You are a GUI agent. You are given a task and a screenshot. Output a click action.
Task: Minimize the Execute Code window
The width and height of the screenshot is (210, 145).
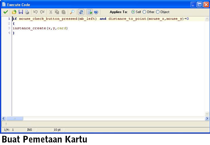(x=193, y=5)
